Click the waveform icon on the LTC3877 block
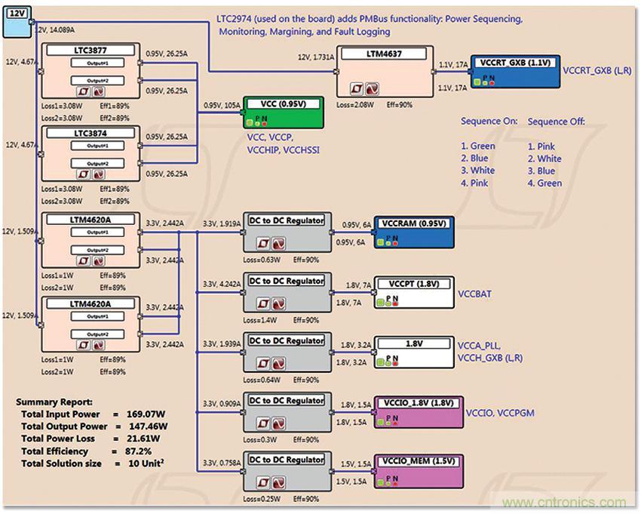This screenshot has width=641, height=514. (x=100, y=91)
